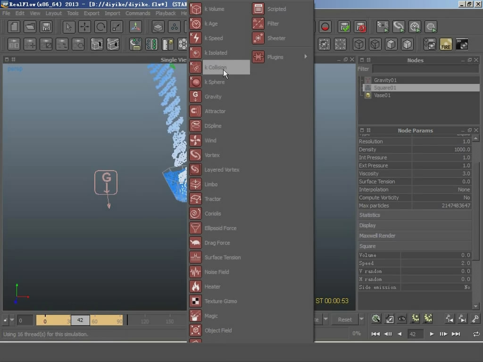Expand the Plugins submenu arrow
This screenshot has height=362, width=483.
[x=306, y=57]
